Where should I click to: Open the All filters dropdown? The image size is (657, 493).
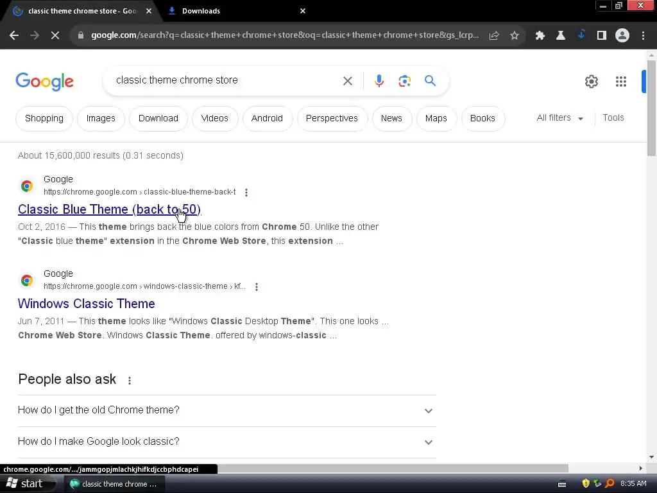click(559, 118)
